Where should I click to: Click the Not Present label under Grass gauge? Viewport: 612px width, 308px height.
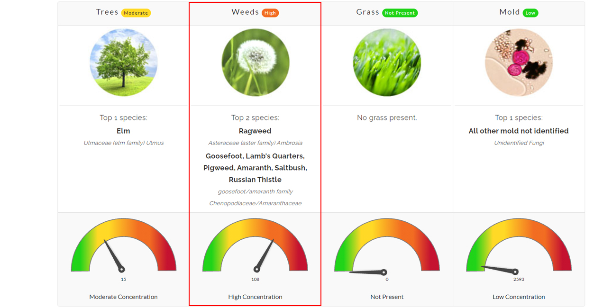(386, 297)
